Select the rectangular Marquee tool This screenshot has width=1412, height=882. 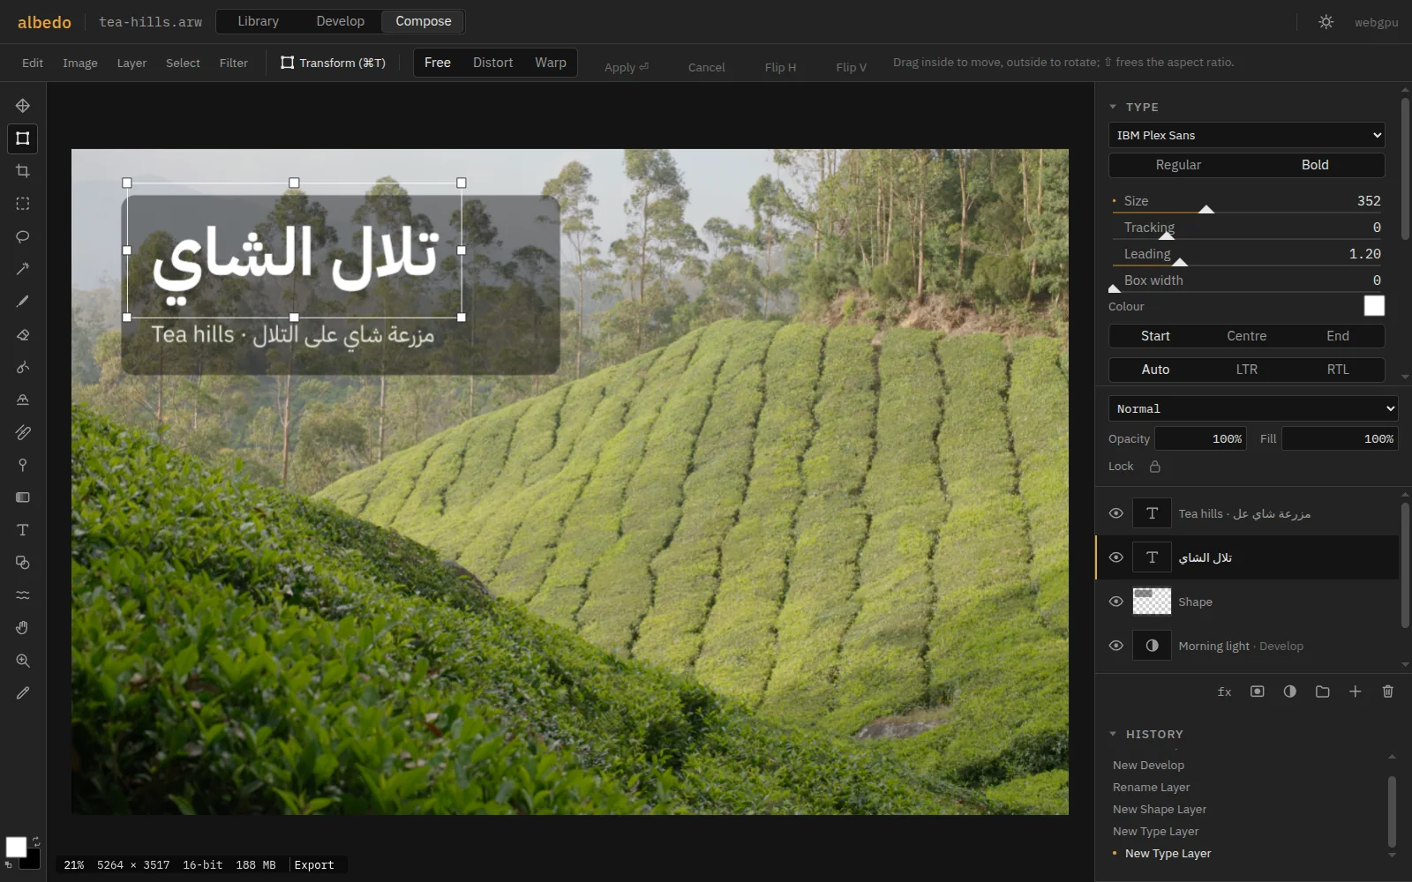(x=23, y=204)
